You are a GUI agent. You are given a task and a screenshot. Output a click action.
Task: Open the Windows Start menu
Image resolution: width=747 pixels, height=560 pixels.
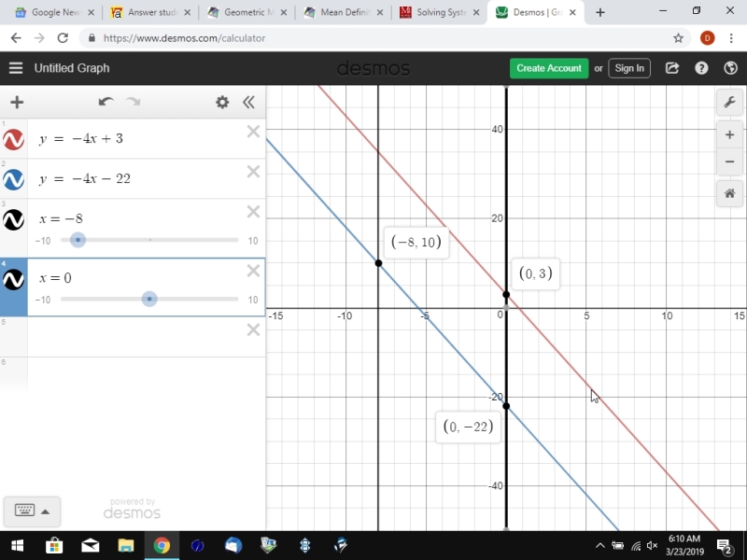point(17,545)
